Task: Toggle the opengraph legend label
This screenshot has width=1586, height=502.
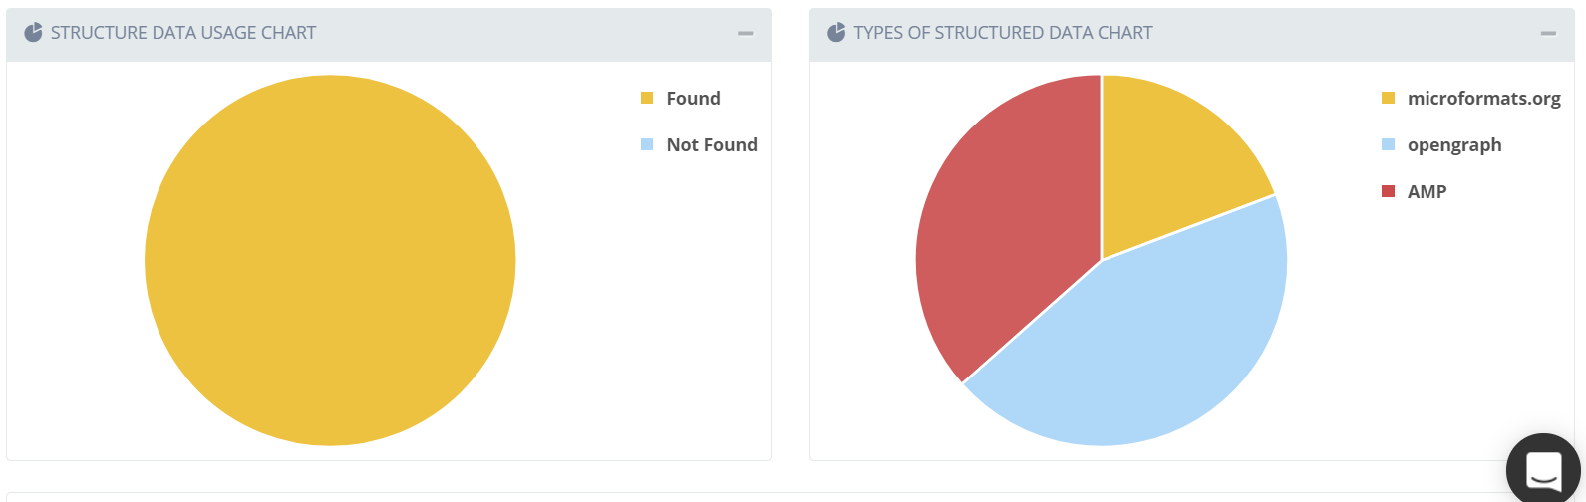Action: pyautogui.click(x=1454, y=144)
